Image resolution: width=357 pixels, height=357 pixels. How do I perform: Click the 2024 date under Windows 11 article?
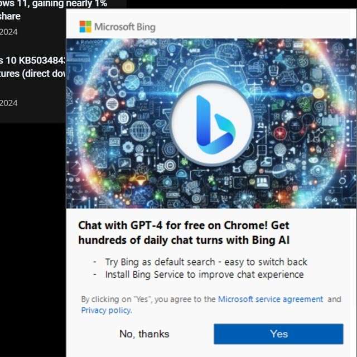click(x=9, y=32)
